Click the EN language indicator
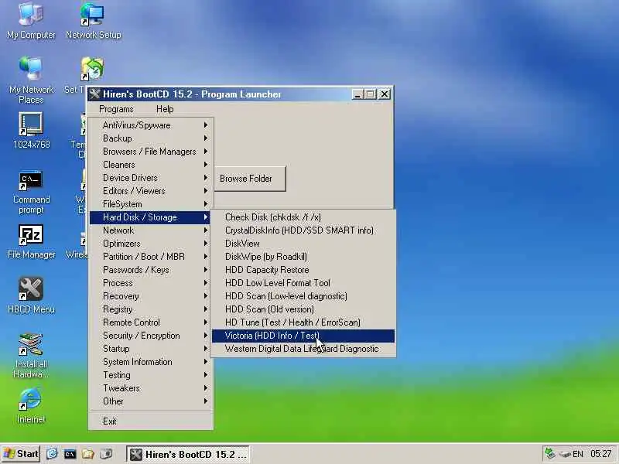The width and height of the screenshot is (619, 464). pyautogui.click(x=577, y=454)
